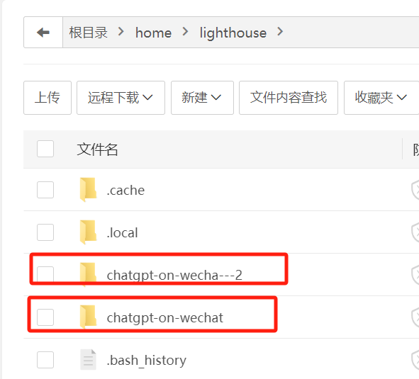Image resolution: width=419 pixels, height=379 pixels.
Task: Expand the 远程下载 dropdown
Action: (121, 98)
